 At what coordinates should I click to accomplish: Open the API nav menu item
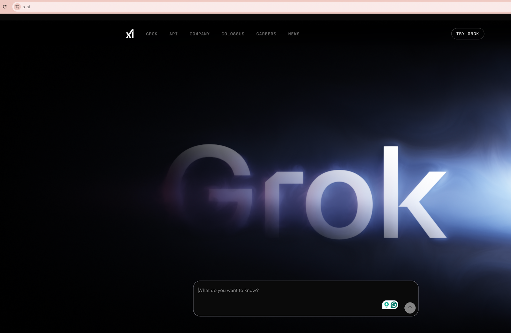point(173,34)
